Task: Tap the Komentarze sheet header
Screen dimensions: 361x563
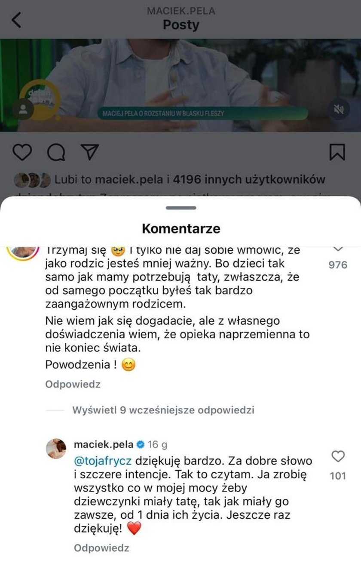Action: coord(181,228)
